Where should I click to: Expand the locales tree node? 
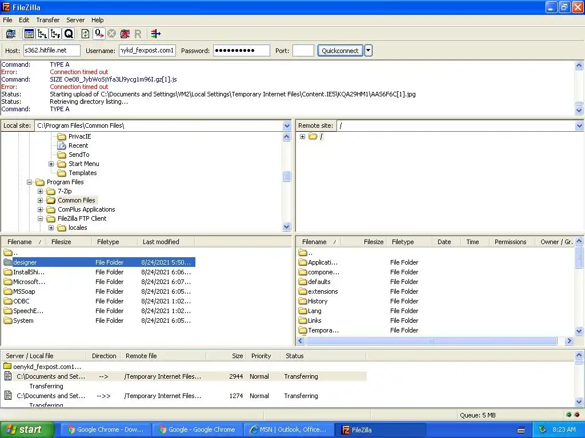coord(51,228)
